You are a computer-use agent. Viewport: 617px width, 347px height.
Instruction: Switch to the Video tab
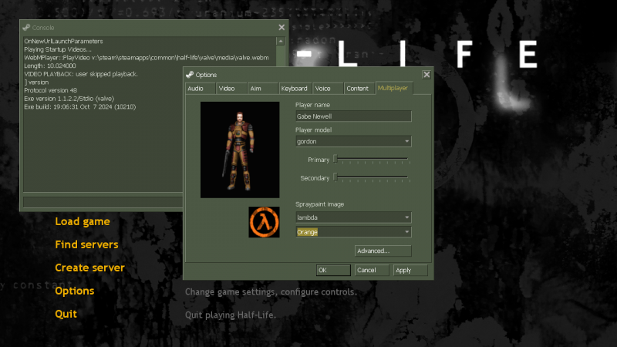(x=232, y=89)
